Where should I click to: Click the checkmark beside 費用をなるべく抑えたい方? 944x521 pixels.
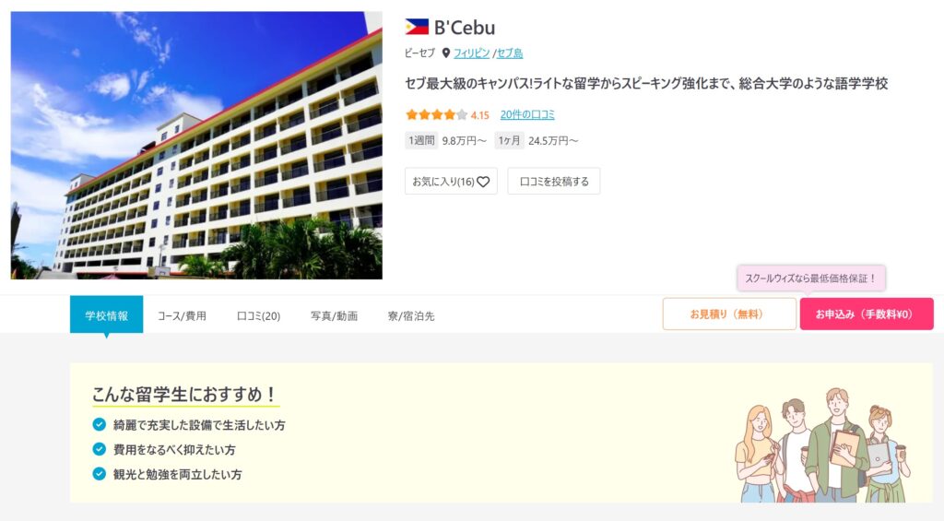(100, 449)
